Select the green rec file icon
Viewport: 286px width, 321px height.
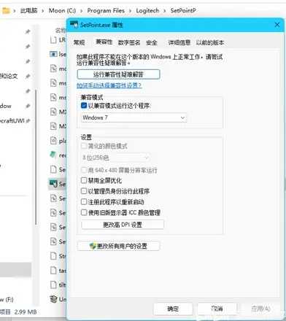click(53, 155)
